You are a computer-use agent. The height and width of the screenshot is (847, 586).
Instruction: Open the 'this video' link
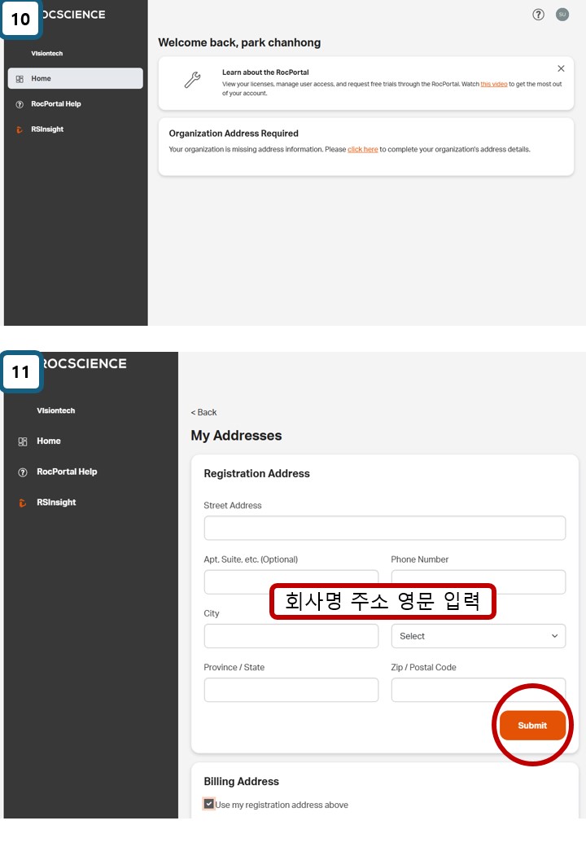click(x=491, y=84)
